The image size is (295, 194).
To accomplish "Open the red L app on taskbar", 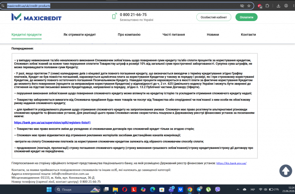I will click(x=134, y=189).
